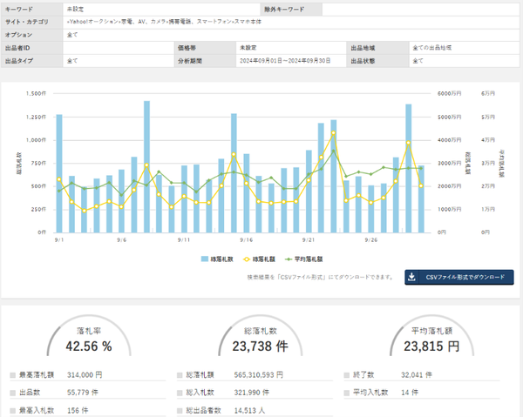
Task: Click the 分析期間 date range 2024年09月01日～2024年09月30日
Action: 285,61
